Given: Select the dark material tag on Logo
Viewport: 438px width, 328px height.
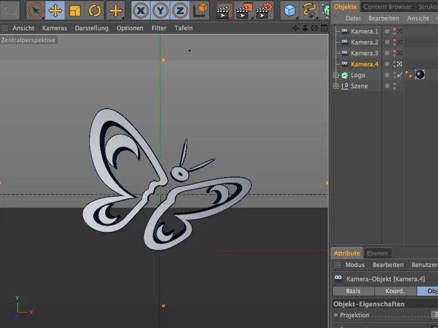Looking at the screenshot, I should (x=420, y=74).
